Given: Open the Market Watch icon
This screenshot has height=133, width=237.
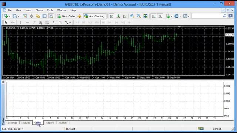Looking at the screenshot, I should point(25,16).
